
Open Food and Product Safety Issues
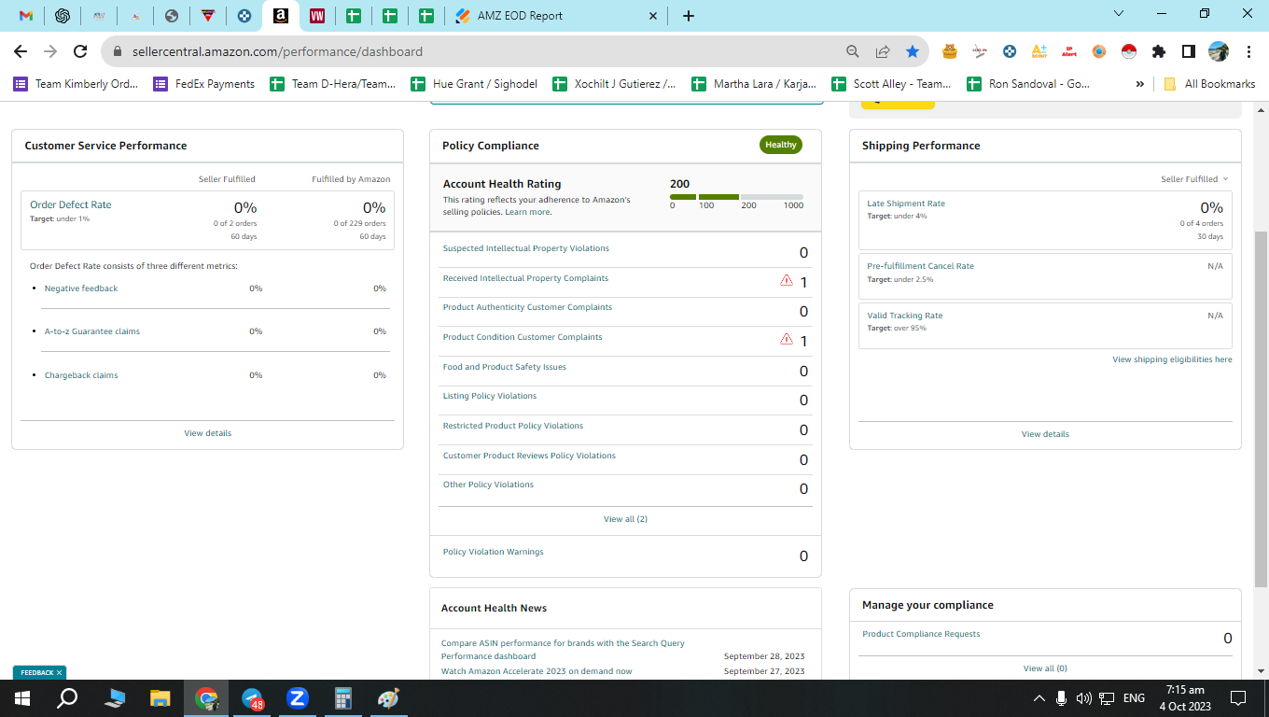[505, 367]
